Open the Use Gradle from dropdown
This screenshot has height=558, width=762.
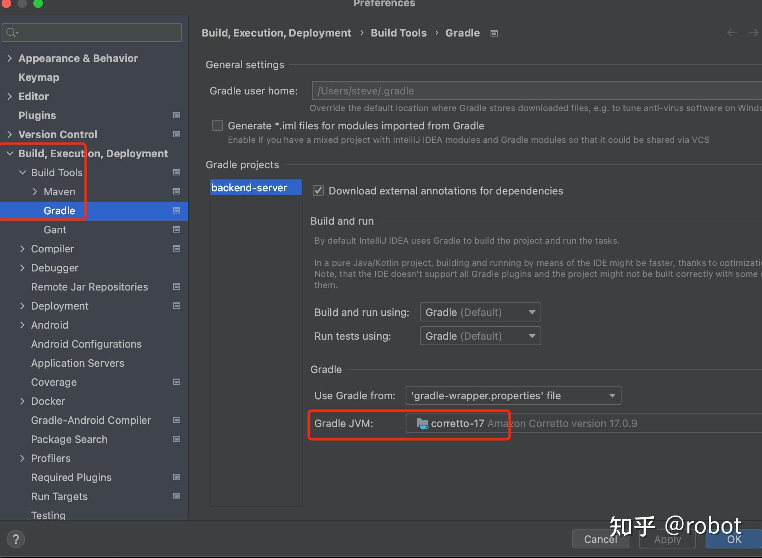click(513, 396)
